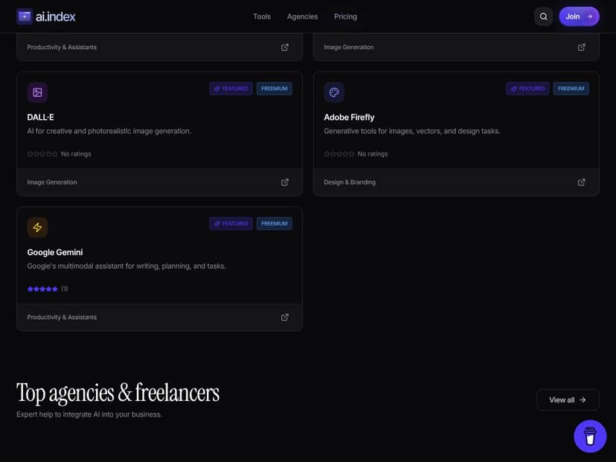This screenshot has height=462, width=616.
Task: Click a star in Adobe Firefly's rating row
Action: click(333, 153)
